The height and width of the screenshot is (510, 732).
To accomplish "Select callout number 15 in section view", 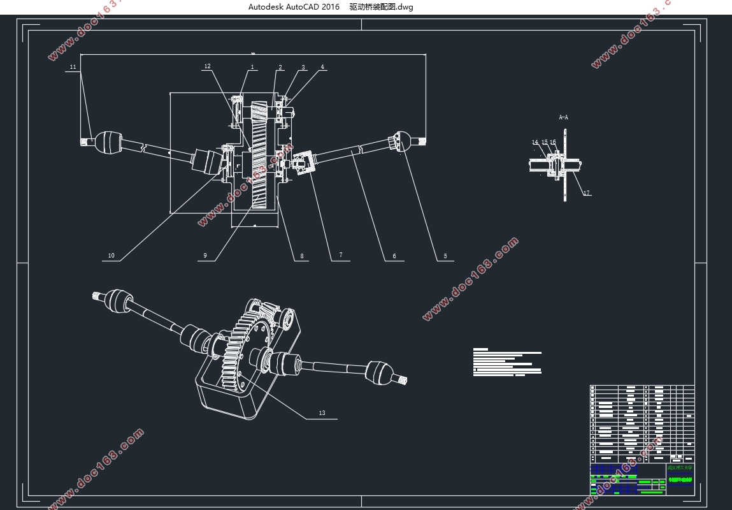I will (544, 142).
